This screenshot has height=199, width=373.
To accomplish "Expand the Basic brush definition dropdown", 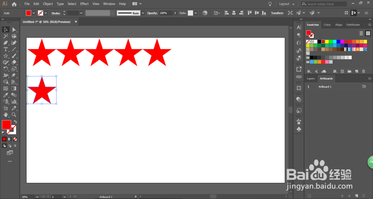I will point(143,13).
